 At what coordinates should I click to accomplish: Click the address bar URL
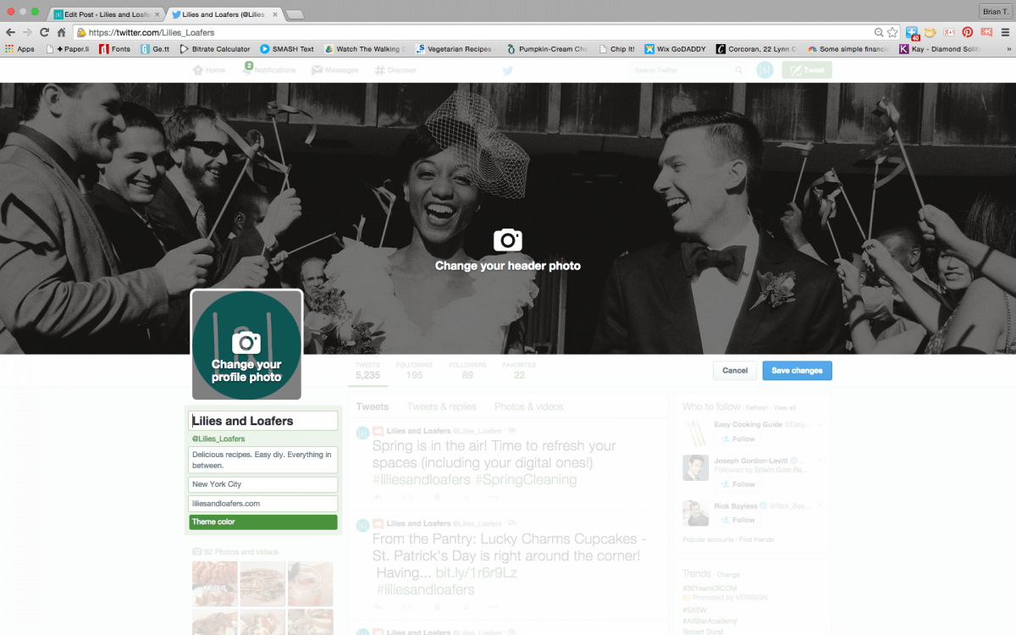click(x=151, y=32)
